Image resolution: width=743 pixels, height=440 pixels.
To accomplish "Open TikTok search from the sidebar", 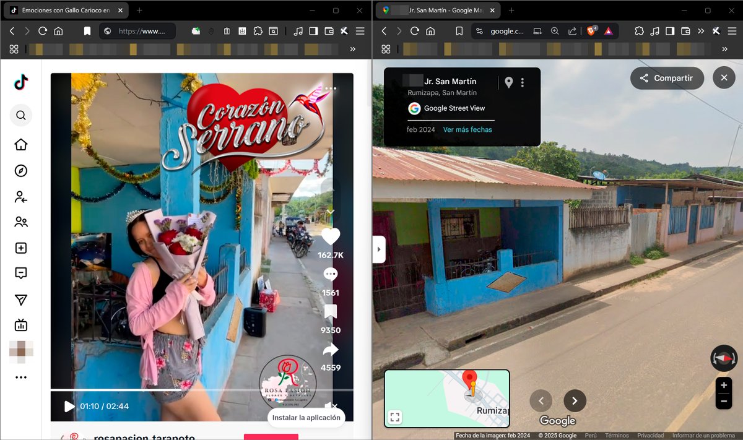I will 21,115.
